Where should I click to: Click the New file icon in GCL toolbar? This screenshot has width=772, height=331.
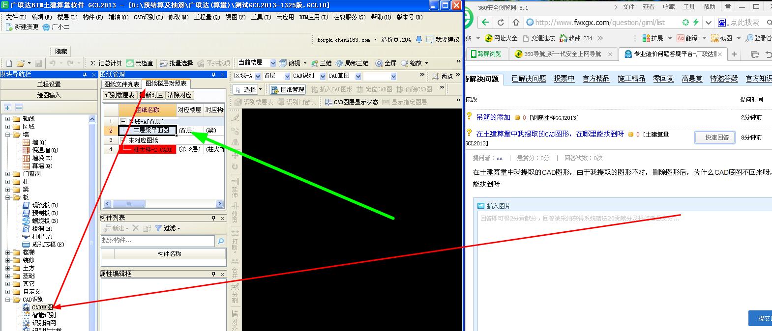9,63
